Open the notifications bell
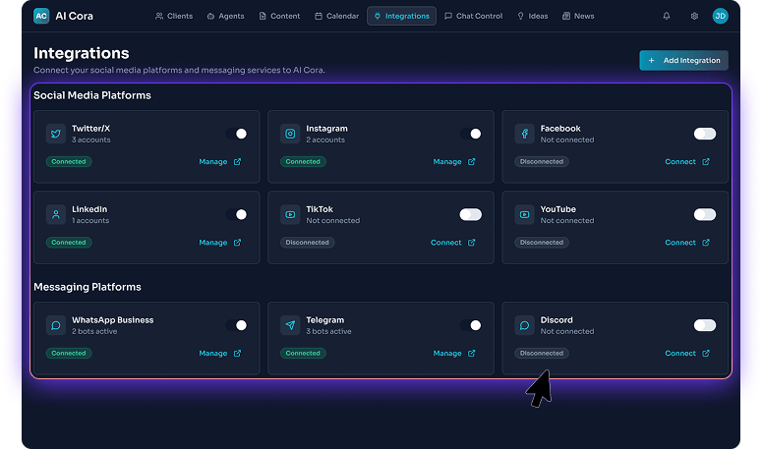 pos(667,16)
